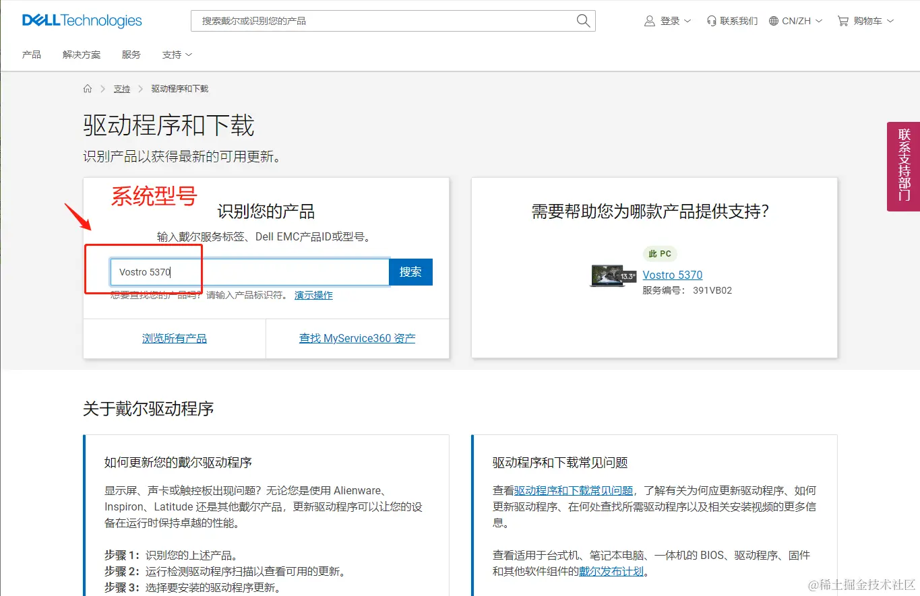
Task: Open the 产品 navigation menu
Action: coord(32,55)
